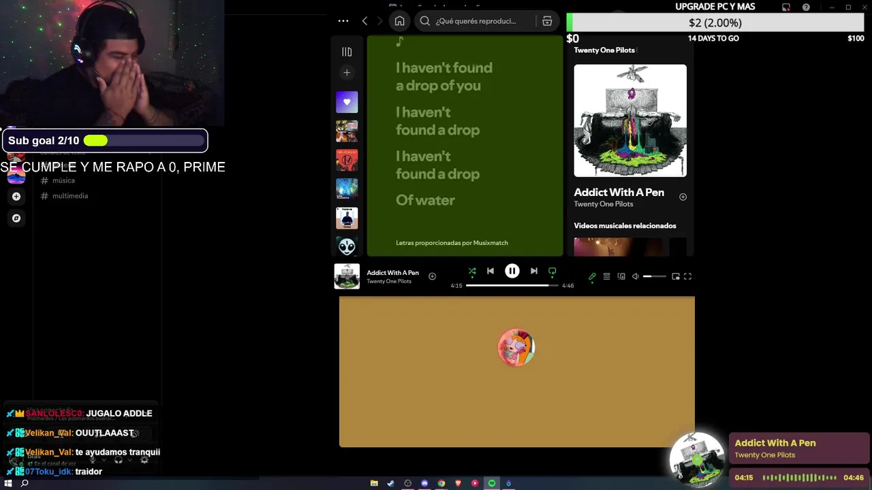
Task: Click the screen icon with red dot
Action: [x=786, y=7]
